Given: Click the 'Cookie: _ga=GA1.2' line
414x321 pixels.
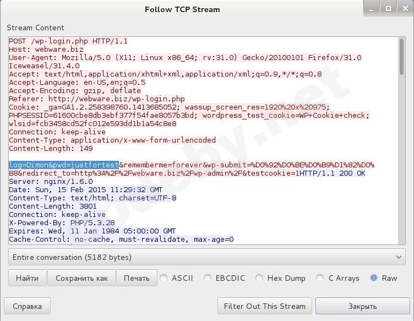Looking at the screenshot, I should point(169,107).
